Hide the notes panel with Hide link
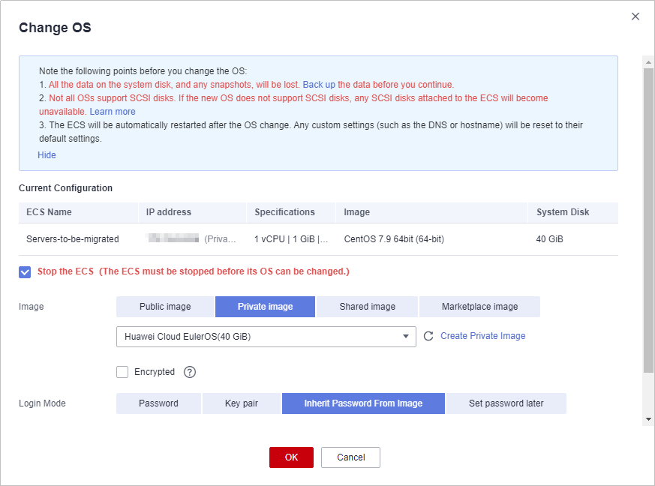 pyautogui.click(x=47, y=155)
